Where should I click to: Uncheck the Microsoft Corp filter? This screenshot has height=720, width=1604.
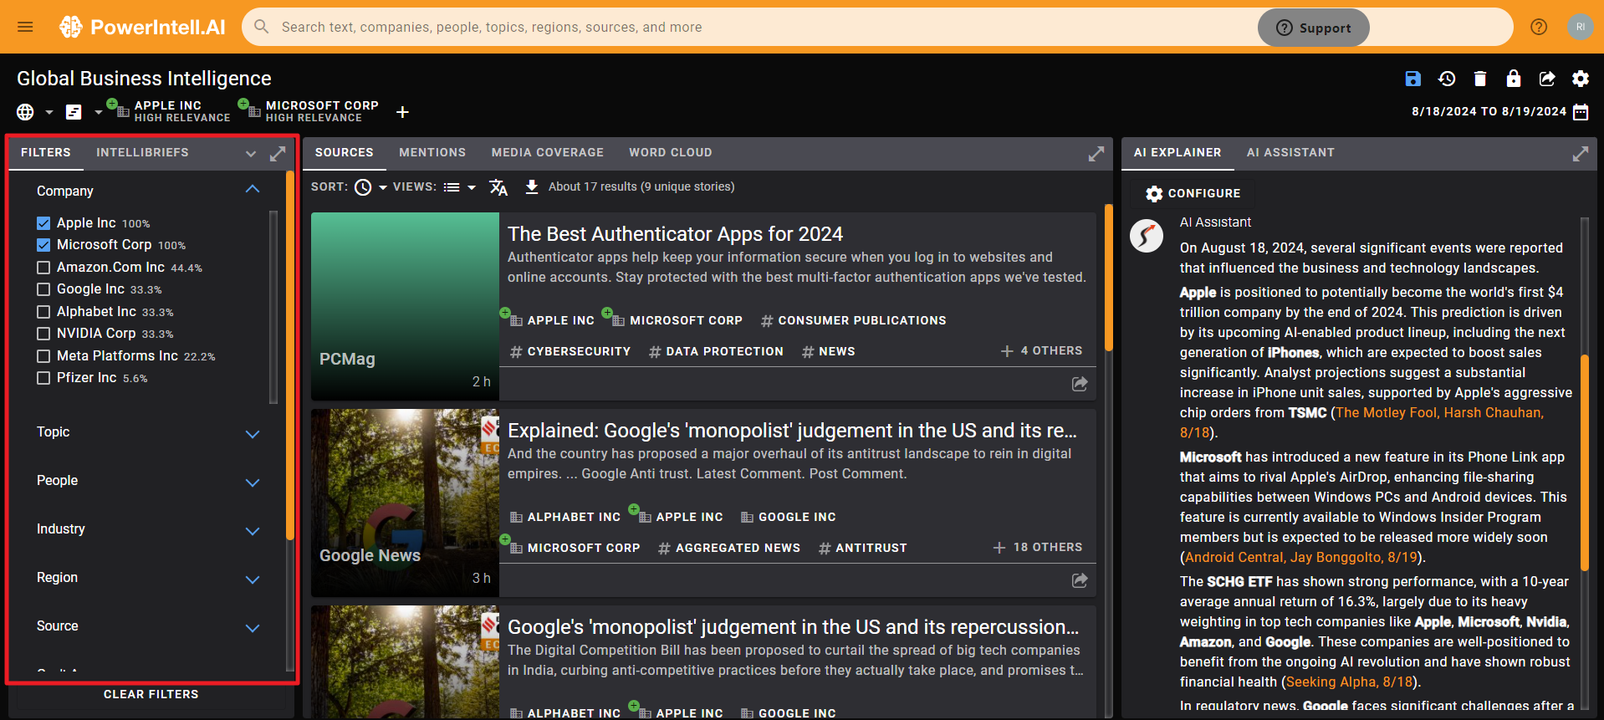click(43, 245)
